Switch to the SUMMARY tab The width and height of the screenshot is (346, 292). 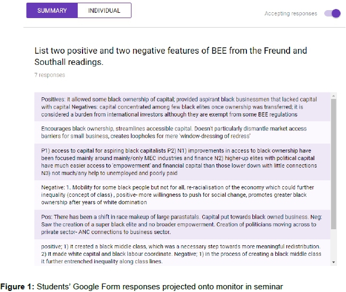click(x=52, y=10)
